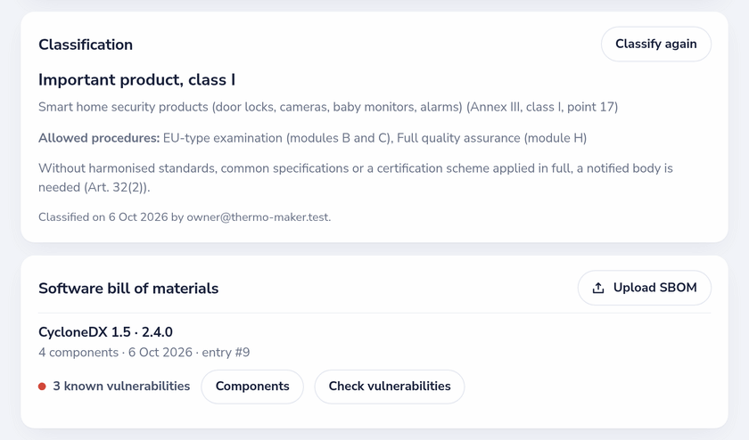
Task: Click the 4 components summary line
Action: pyautogui.click(x=144, y=352)
